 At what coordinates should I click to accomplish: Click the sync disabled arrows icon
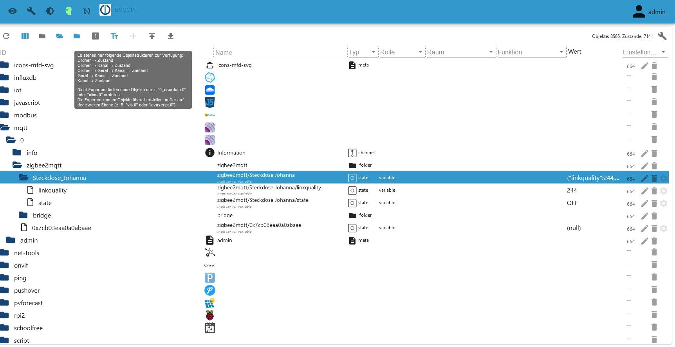tap(87, 11)
